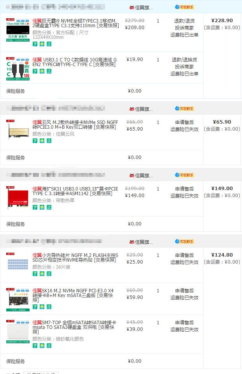Open the SM7-TOP mSATA enclosure thumbnail
Screen dimensions: 242x374
(18, 331)
